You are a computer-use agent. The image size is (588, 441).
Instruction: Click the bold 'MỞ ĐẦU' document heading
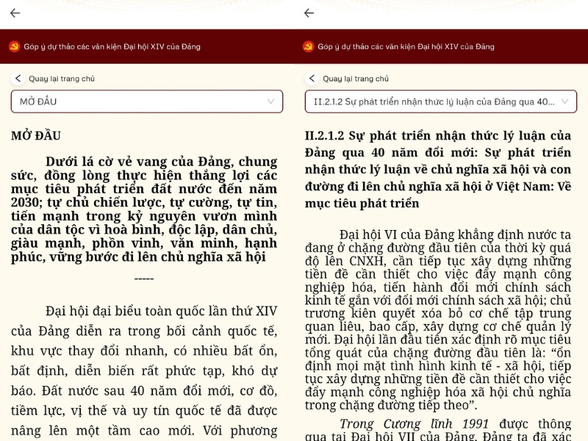tap(36, 136)
